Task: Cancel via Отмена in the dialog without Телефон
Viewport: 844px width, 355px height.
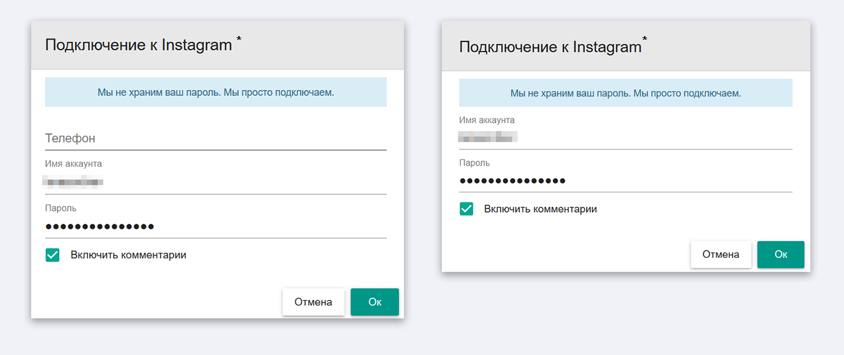Action: pos(721,254)
